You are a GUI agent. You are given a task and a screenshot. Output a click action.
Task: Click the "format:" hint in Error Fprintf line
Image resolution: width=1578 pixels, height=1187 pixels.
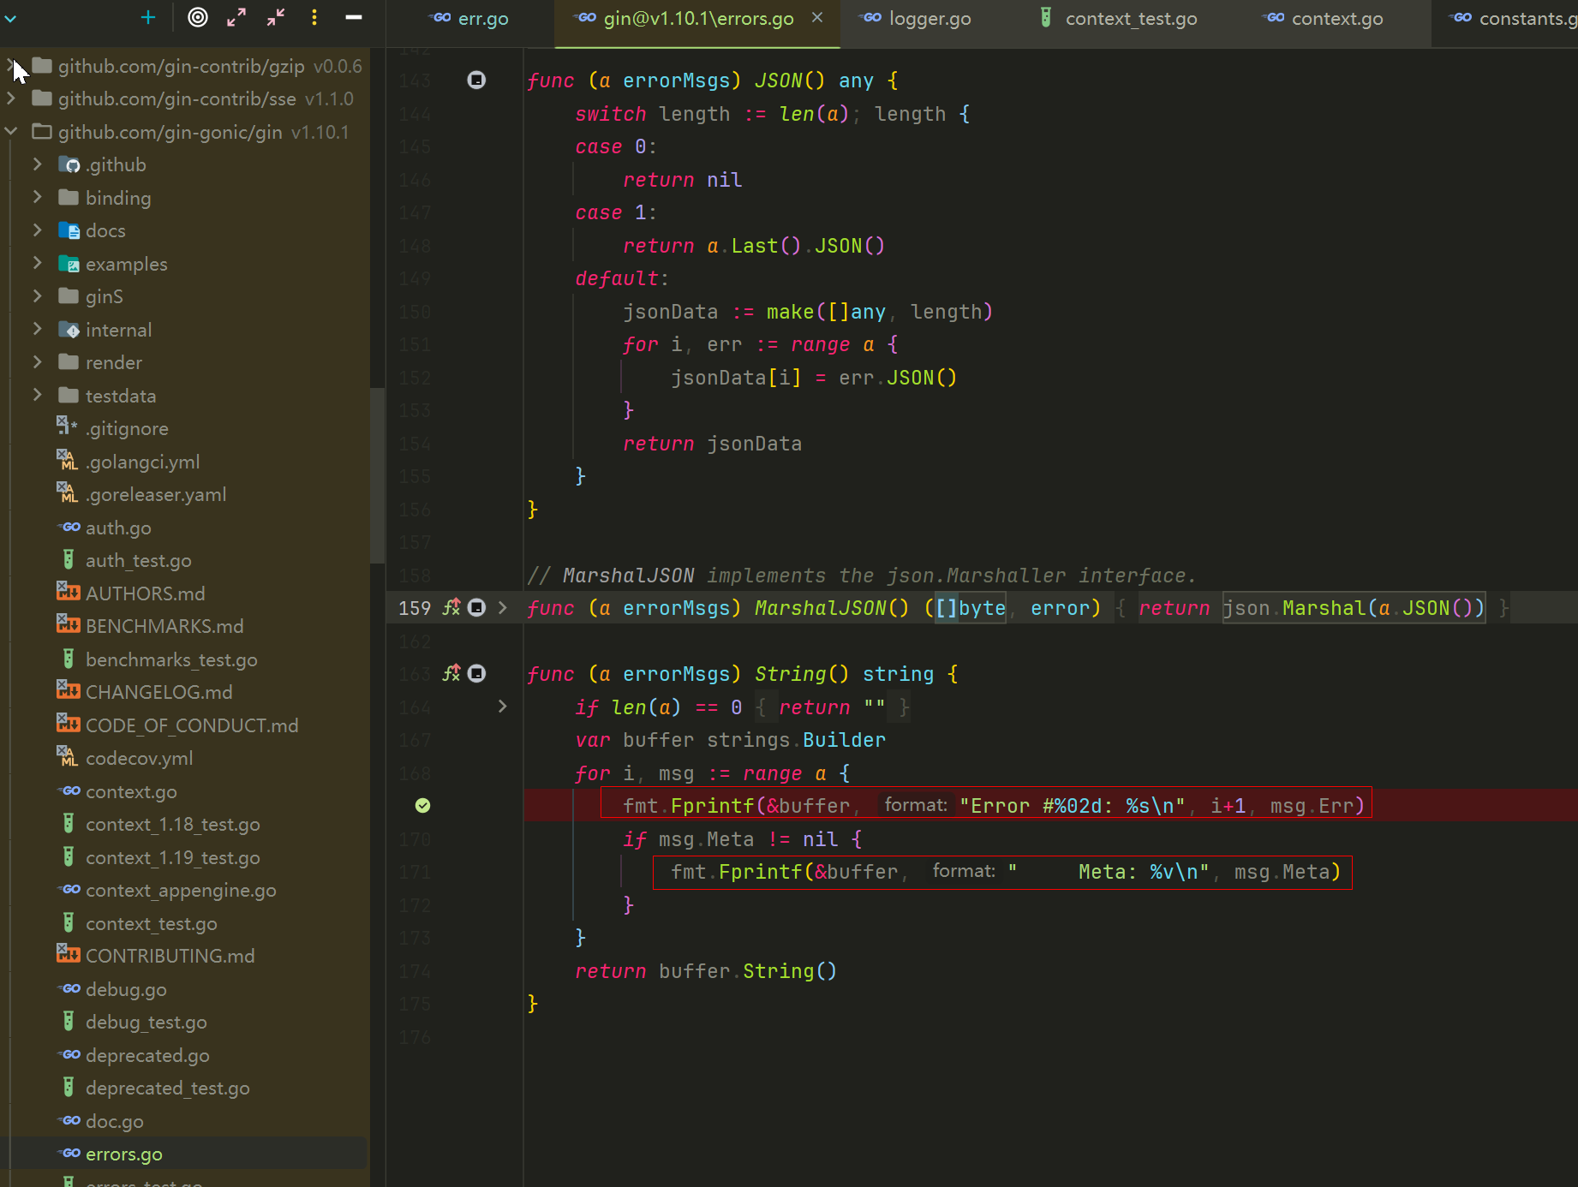[915, 805]
